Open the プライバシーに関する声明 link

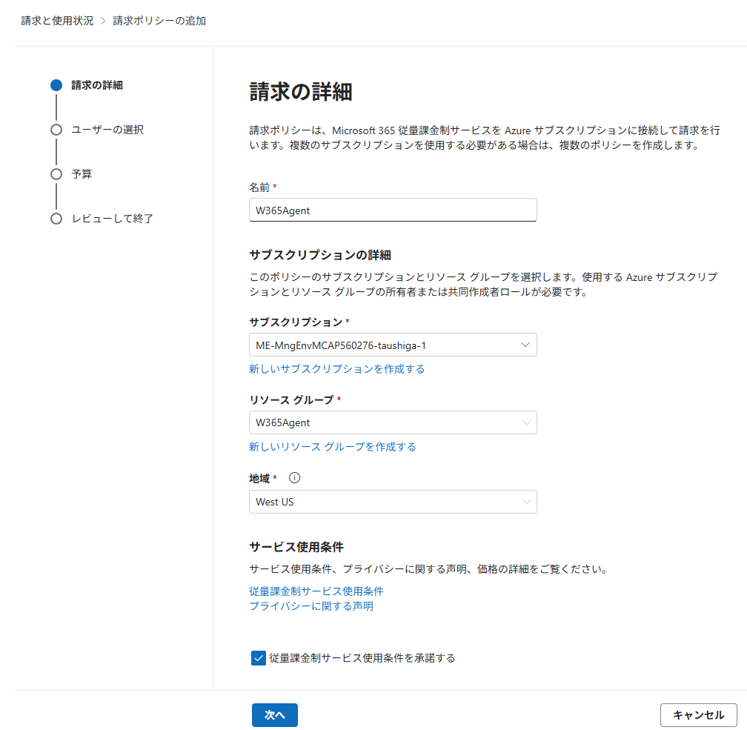311,606
